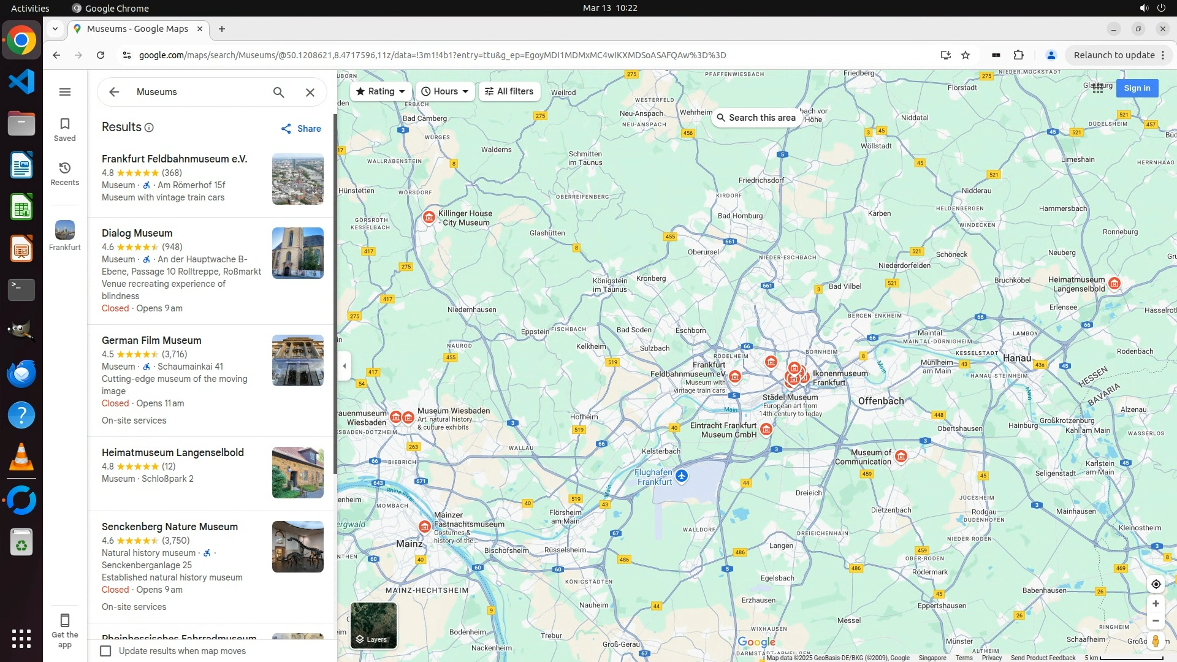Enable Update results when map moves
This screenshot has height=662, width=1177.
(x=106, y=651)
